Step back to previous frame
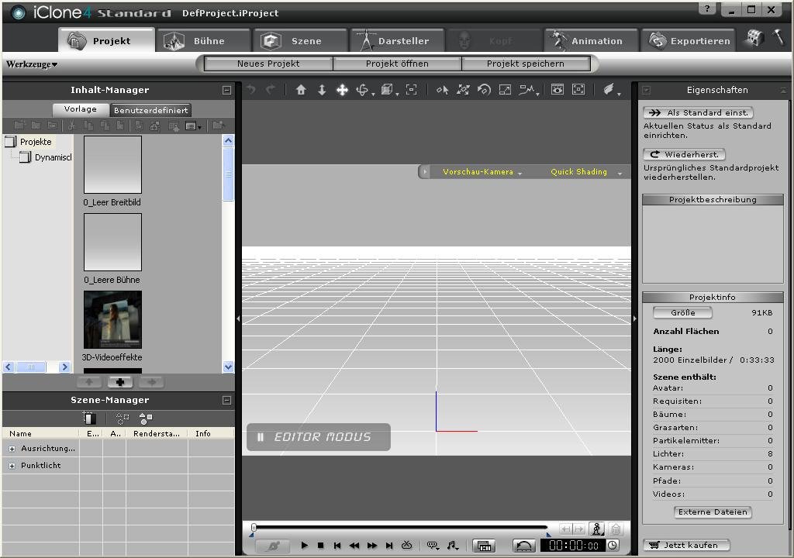The width and height of the screenshot is (794, 558). 354,546
